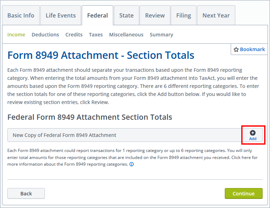Screen dimensions: 270x208
Task: Go to Credits section
Action: (x=74, y=35)
